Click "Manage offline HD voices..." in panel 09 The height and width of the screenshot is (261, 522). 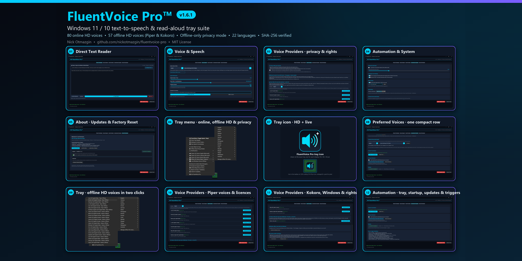point(128,230)
